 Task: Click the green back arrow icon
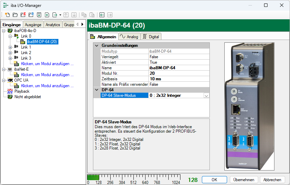point(102,15)
